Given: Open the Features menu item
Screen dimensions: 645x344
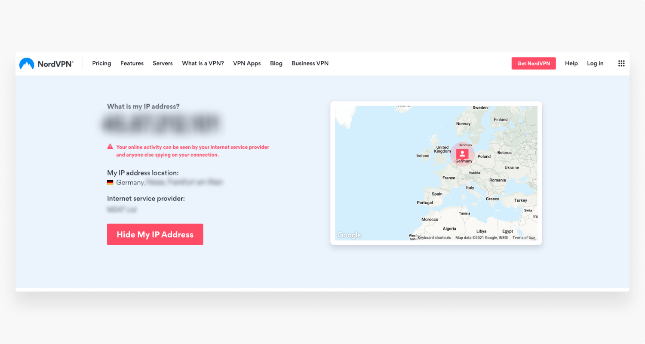Looking at the screenshot, I should (x=132, y=63).
